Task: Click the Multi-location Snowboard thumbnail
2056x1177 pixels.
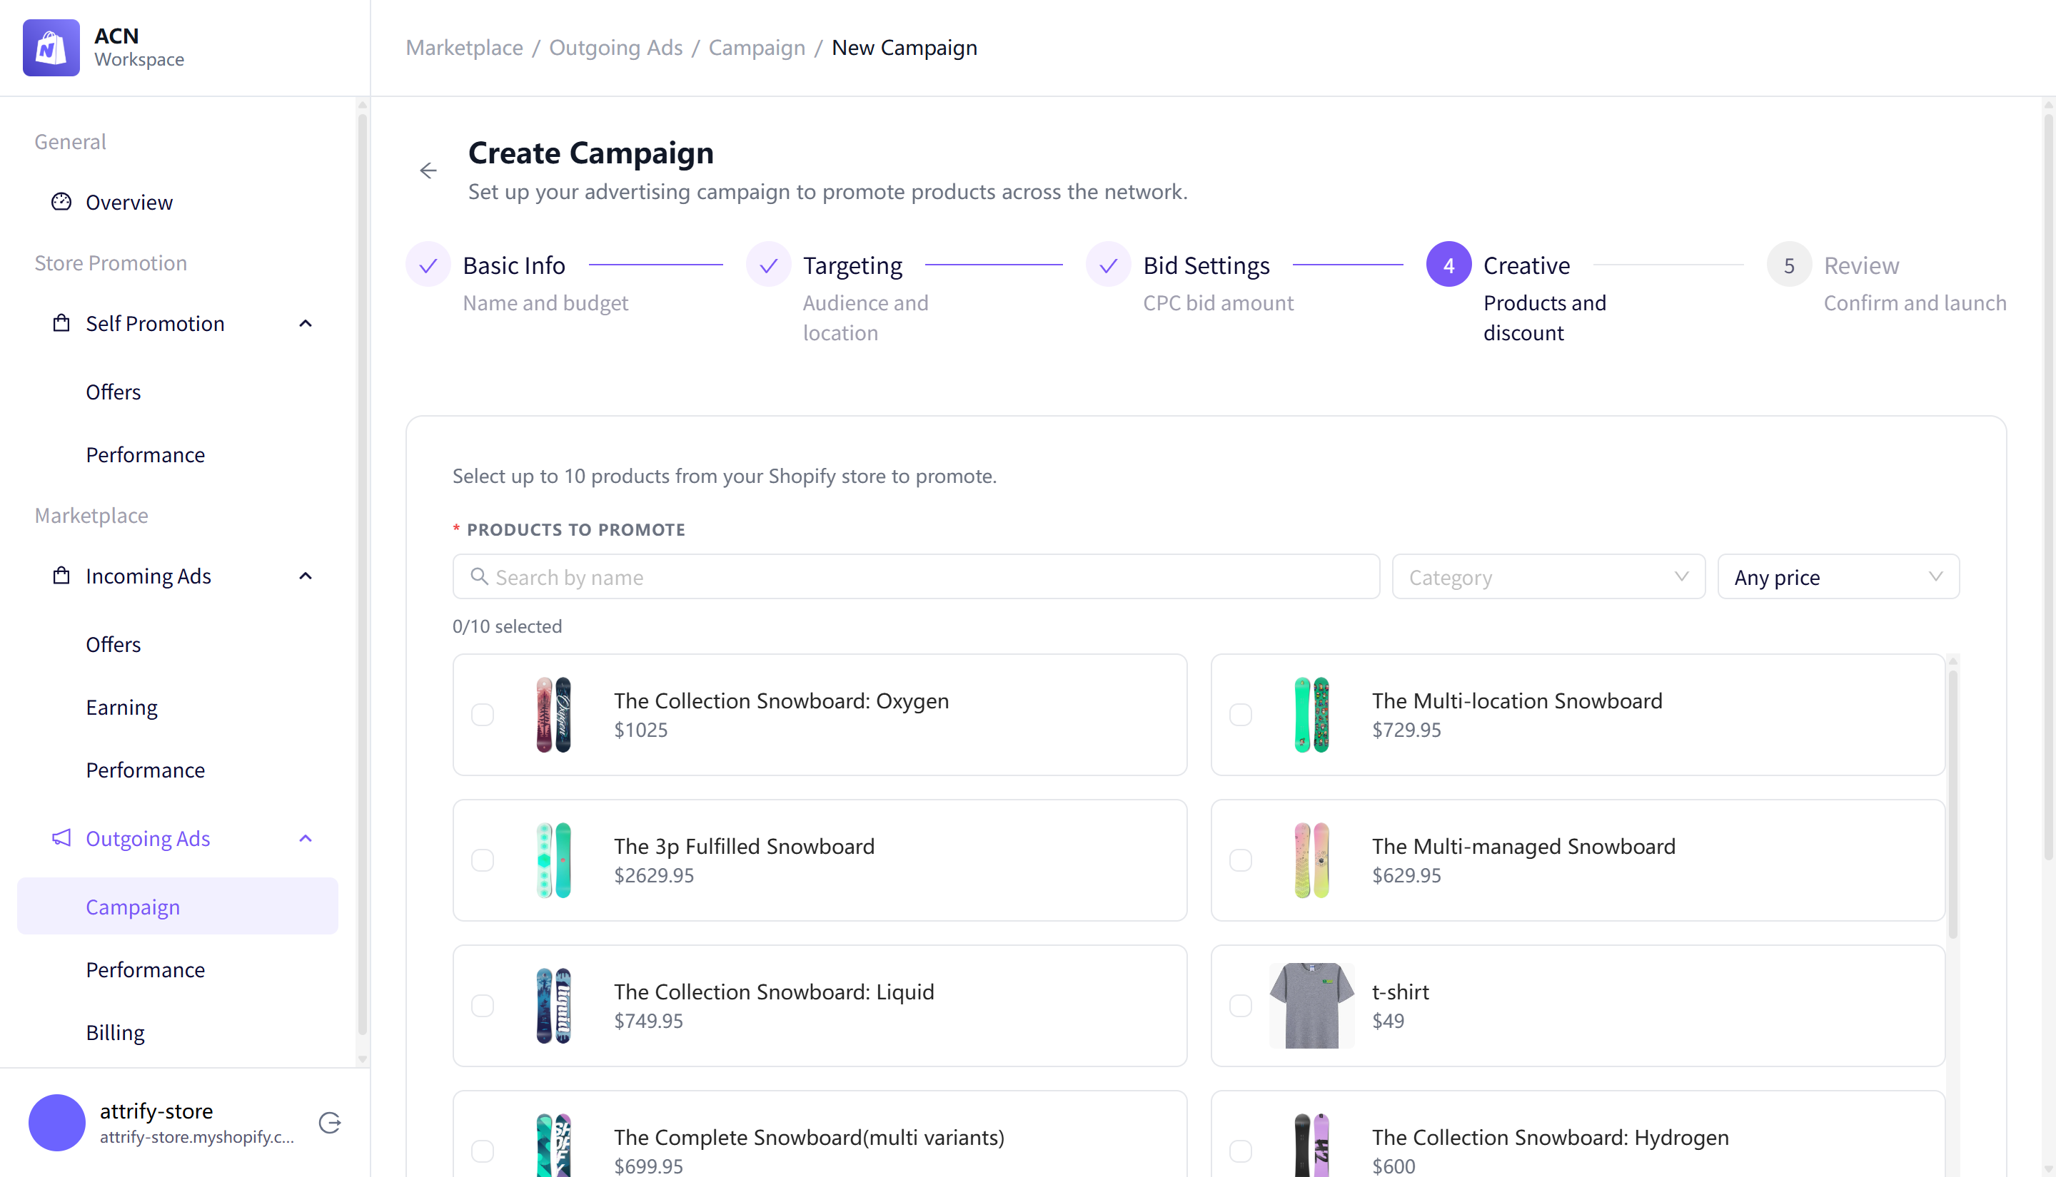Action: (1311, 715)
